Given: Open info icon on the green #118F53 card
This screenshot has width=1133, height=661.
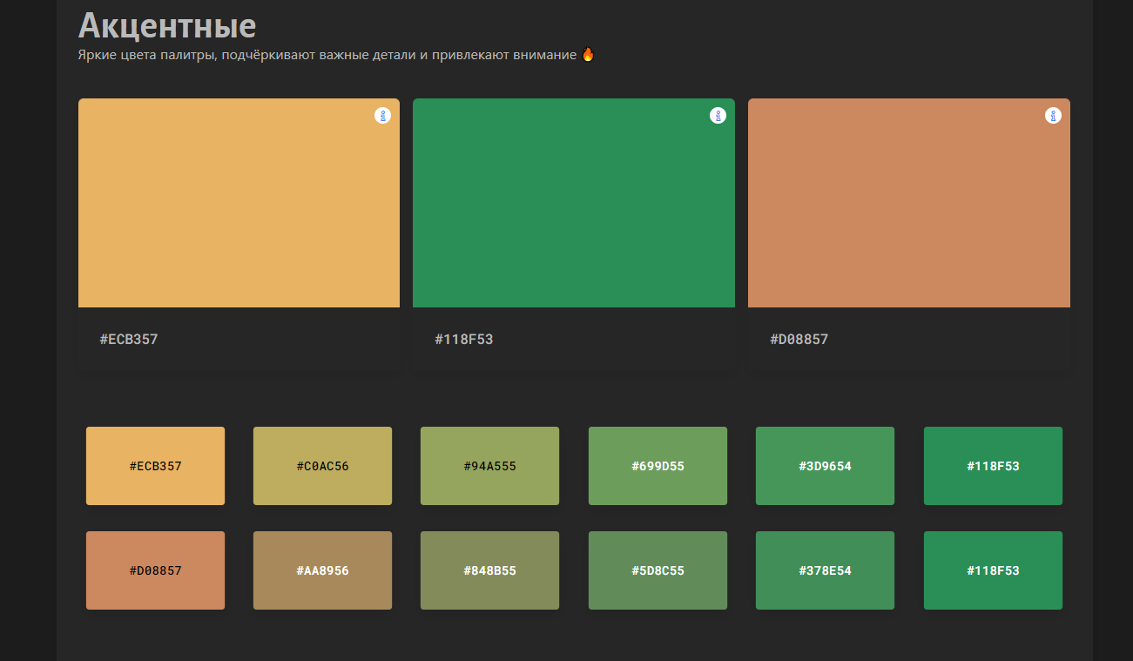Looking at the screenshot, I should [718, 115].
